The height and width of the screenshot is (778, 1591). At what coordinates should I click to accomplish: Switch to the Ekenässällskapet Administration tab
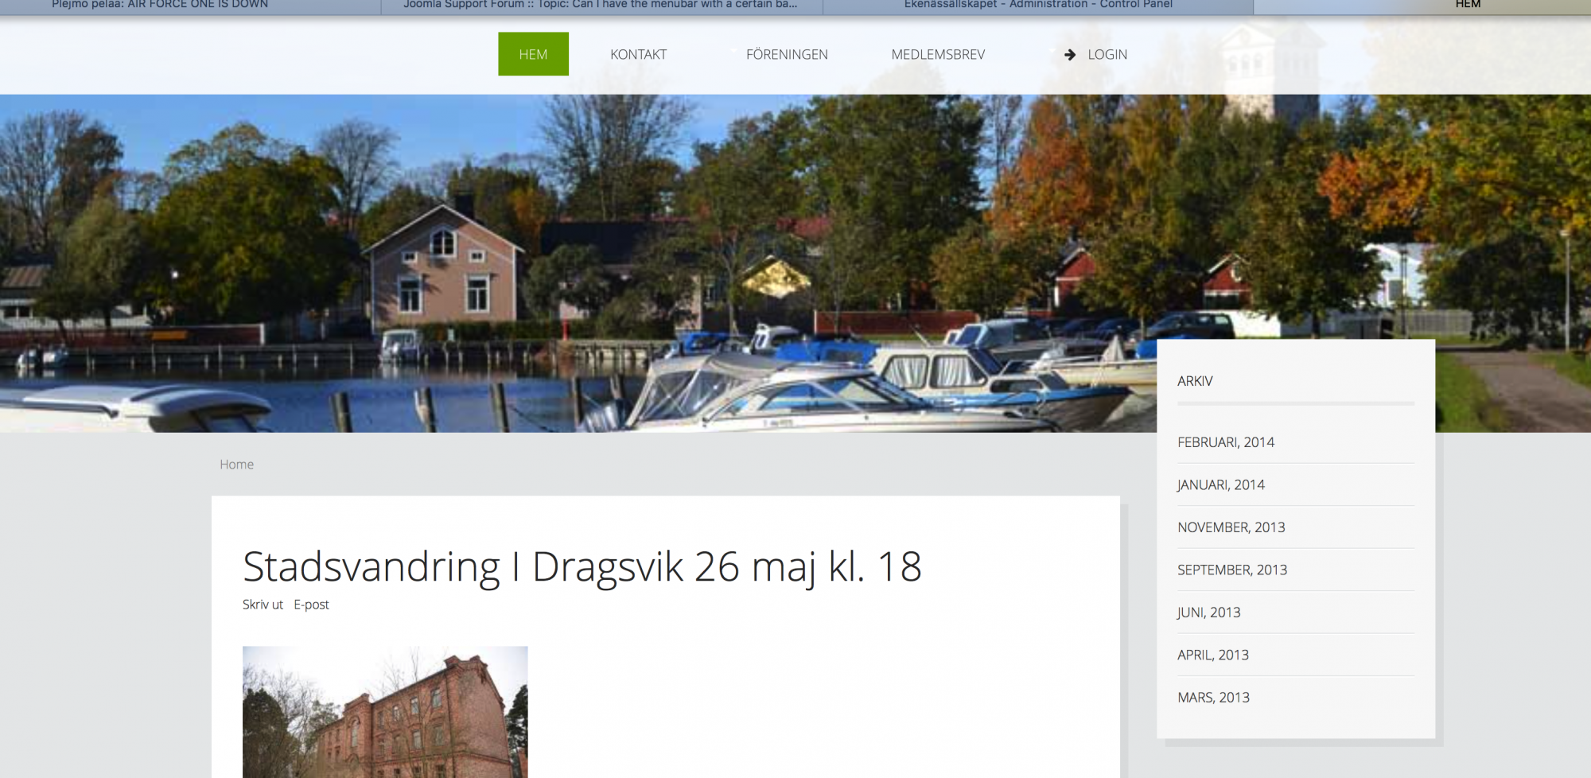[1038, 6]
